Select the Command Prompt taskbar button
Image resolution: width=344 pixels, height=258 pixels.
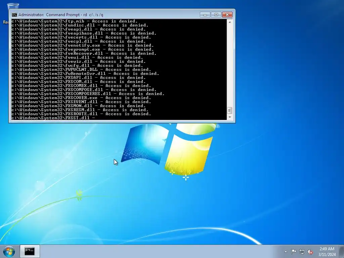click(30, 251)
